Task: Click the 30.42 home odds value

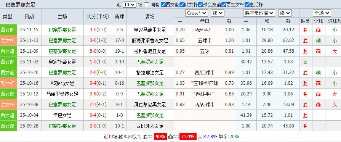Action: point(246,62)
